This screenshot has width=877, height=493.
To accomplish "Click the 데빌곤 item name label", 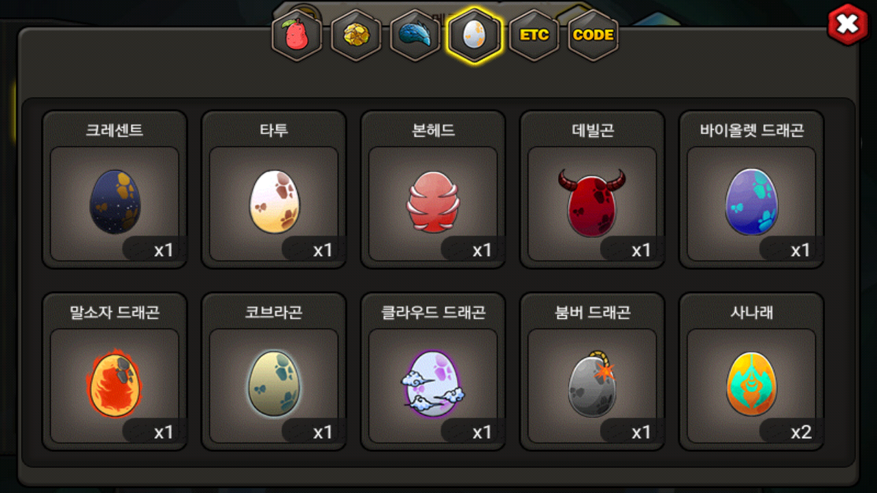I will click(593, 130).
